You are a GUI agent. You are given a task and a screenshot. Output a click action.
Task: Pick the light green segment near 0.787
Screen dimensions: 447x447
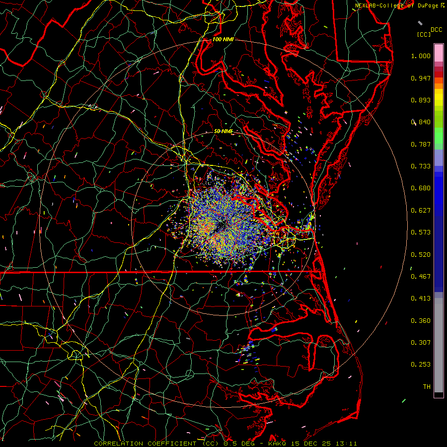pos(439,136)
